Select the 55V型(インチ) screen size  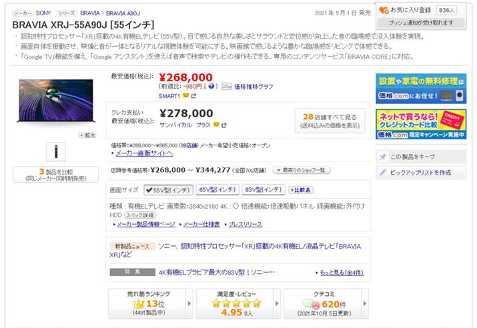tap(169, 190)
